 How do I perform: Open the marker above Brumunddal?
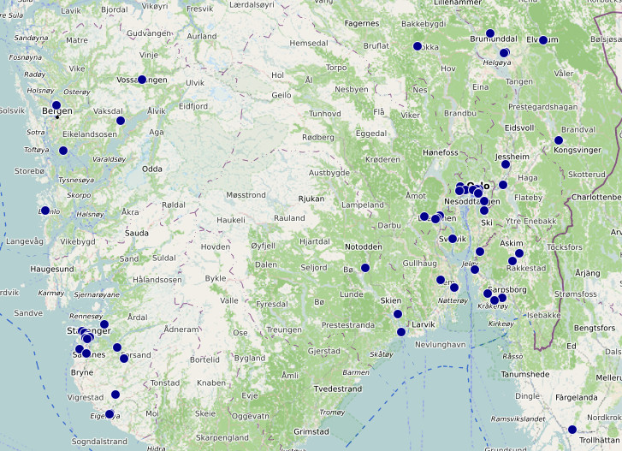490,33
